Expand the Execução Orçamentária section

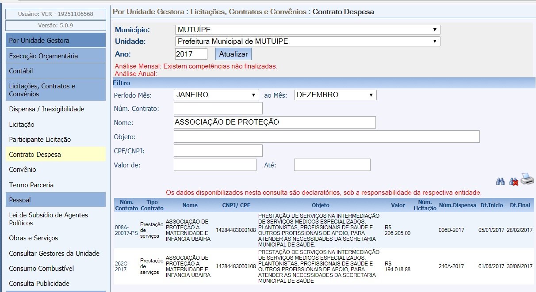pyautogui.click(x=43, y=56)
